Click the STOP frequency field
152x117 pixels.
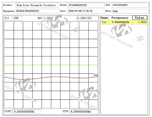coord(84,111)
